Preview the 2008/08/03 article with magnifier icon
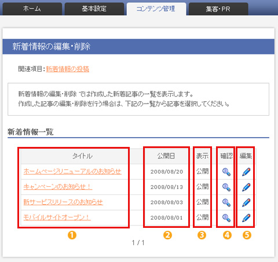The height and width of the screenshot is (262, 278). 226,202
